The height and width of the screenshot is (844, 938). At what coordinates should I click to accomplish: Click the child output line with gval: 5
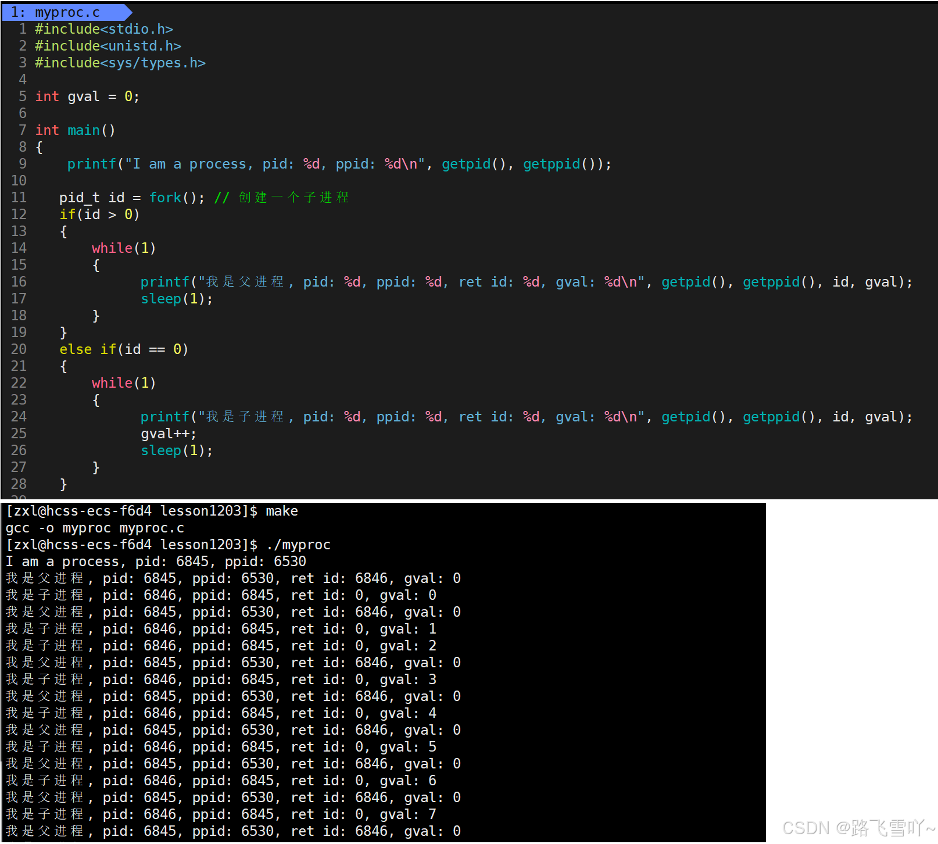click(221, 747)
